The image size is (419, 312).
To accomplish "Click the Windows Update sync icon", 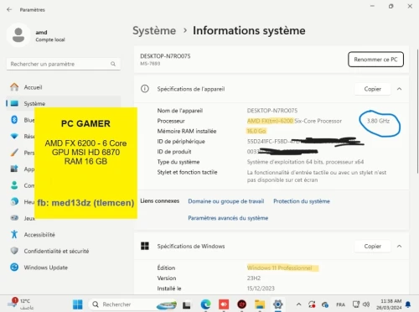I will (x=14, y=268).
